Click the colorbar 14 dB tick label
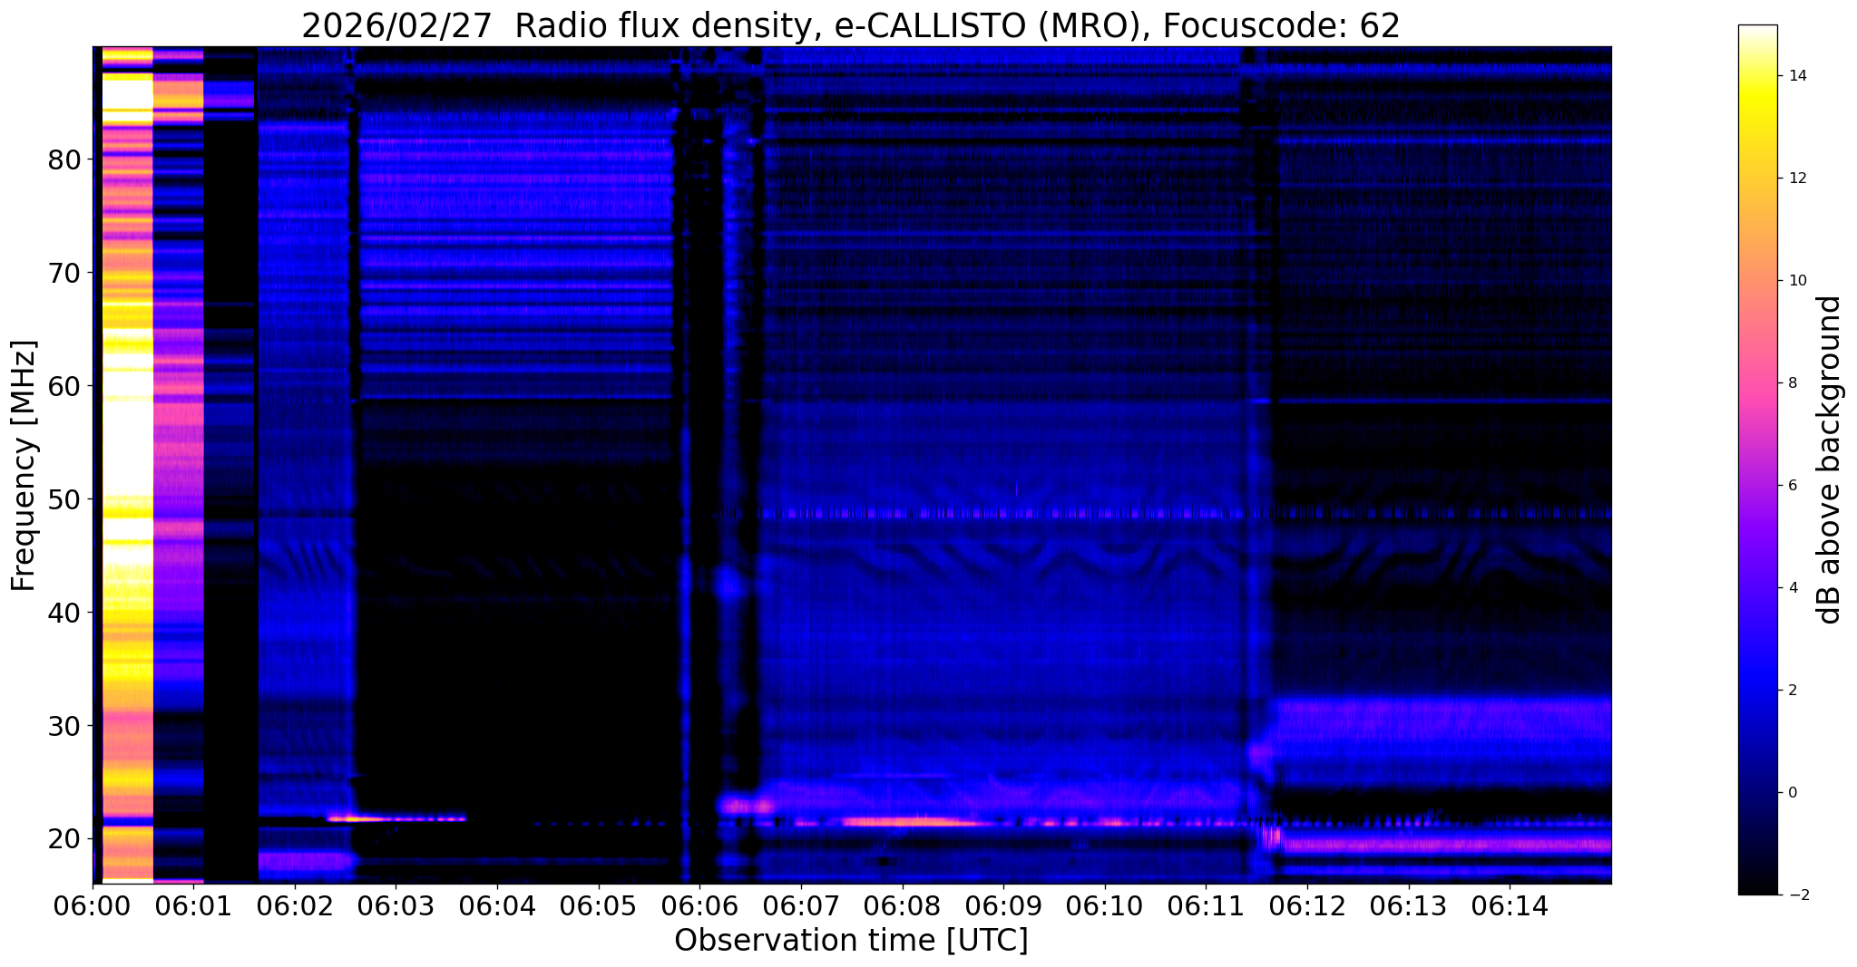The width and height of the screenshot is (1857, 967). pyautogui.click(x=1797, y=76)
